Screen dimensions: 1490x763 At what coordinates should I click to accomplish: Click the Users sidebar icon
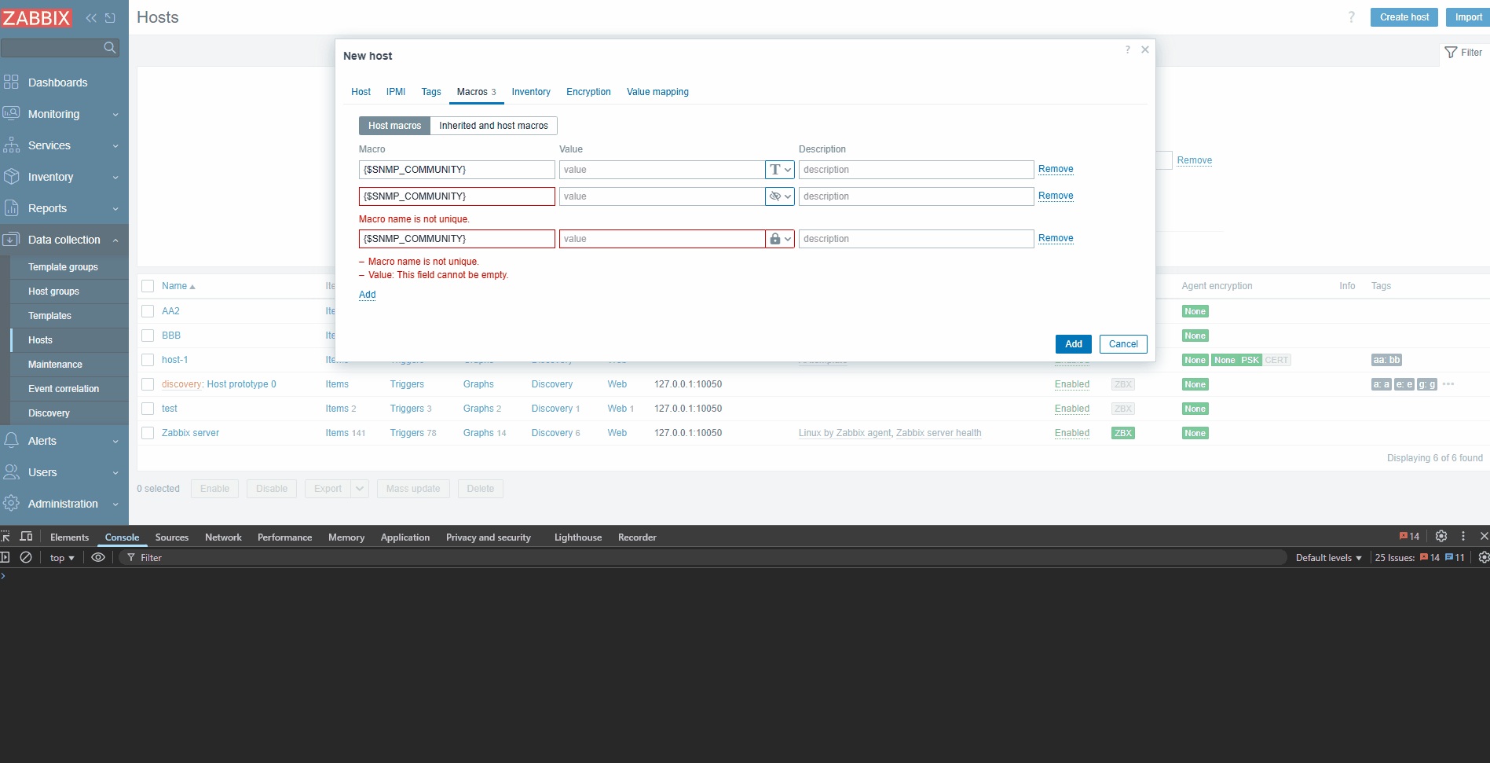11,472
